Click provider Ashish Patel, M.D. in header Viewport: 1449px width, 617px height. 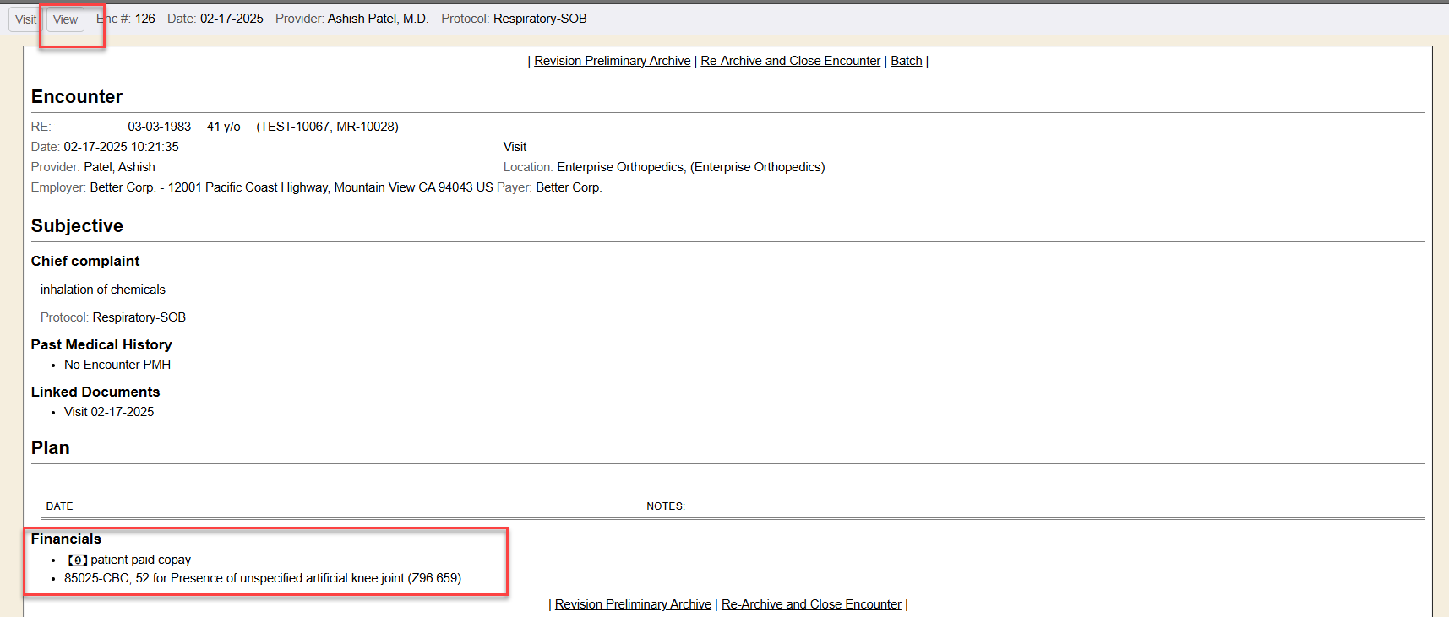pos(378,19)
